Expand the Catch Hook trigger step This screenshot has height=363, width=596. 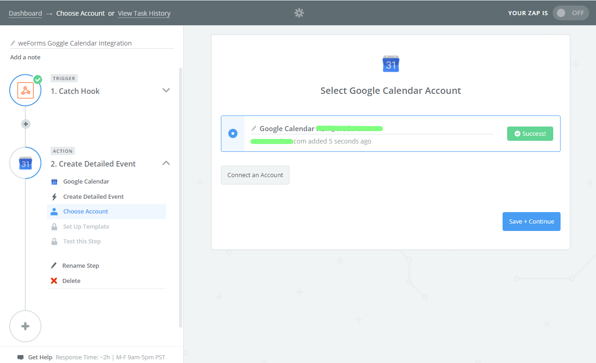click(x=167, y=90)
